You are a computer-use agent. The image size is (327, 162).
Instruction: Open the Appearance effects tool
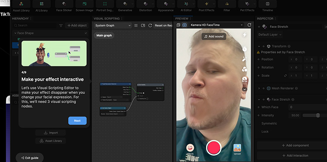[x=166, y=7]
